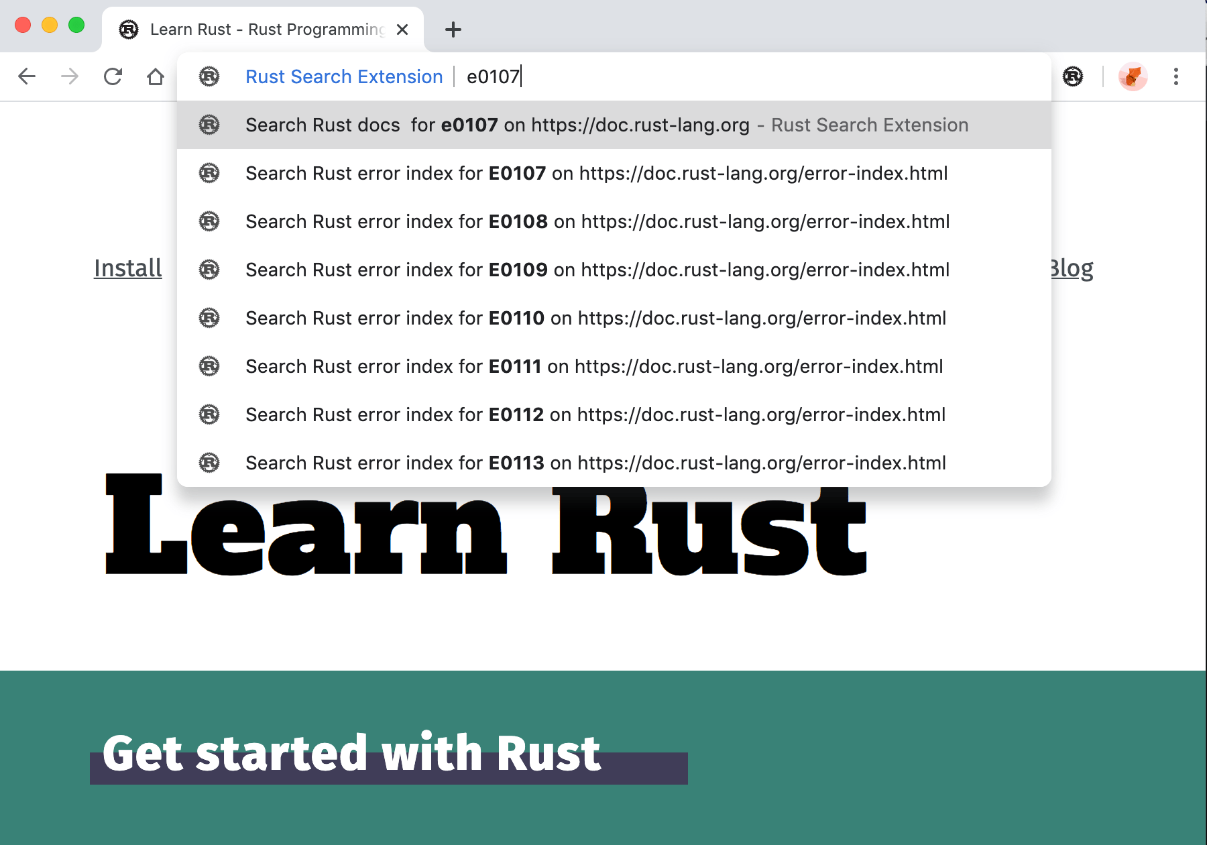Open the Install link on the page
The image size is (1207, 845).
pyautogui.click(x=127, y=268)
